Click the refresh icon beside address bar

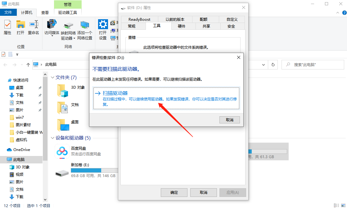273,64
